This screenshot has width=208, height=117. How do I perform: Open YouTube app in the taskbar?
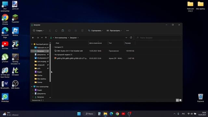123,114
